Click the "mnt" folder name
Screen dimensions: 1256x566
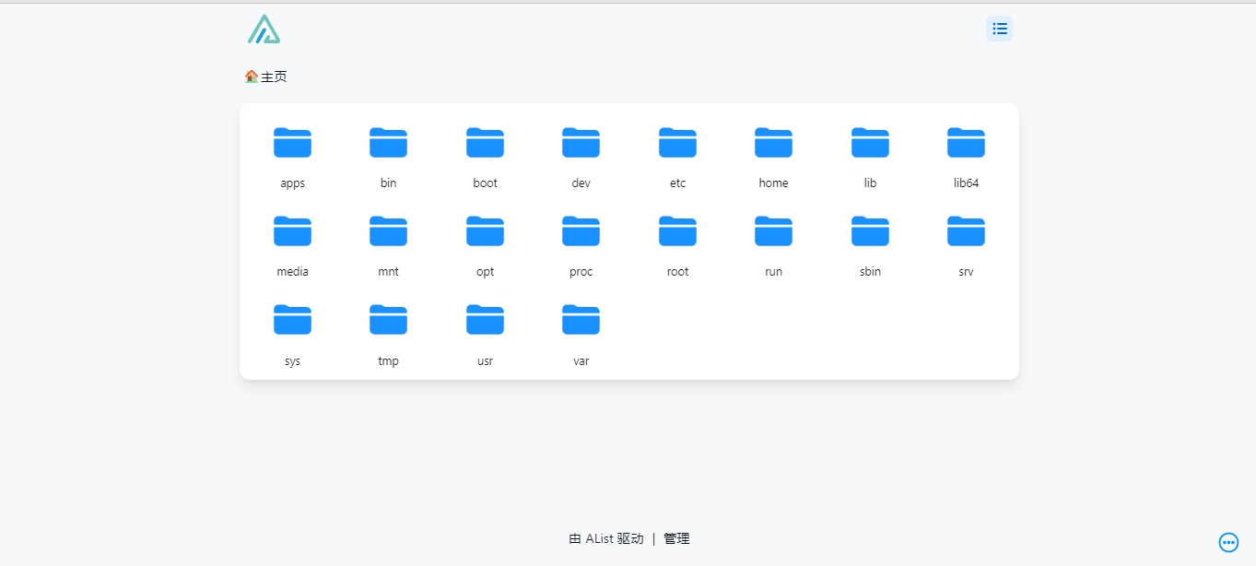tap(389, 272)
